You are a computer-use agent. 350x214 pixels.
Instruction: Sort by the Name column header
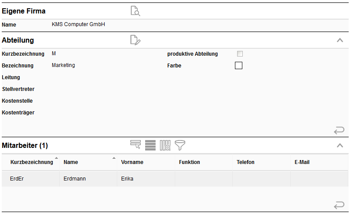click(x=71, y=162)
